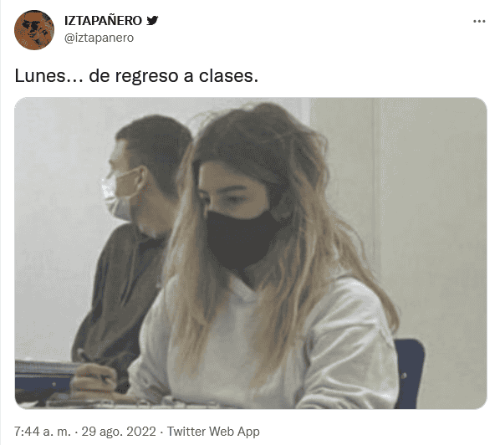Click the stack of books on the desk

44,367
